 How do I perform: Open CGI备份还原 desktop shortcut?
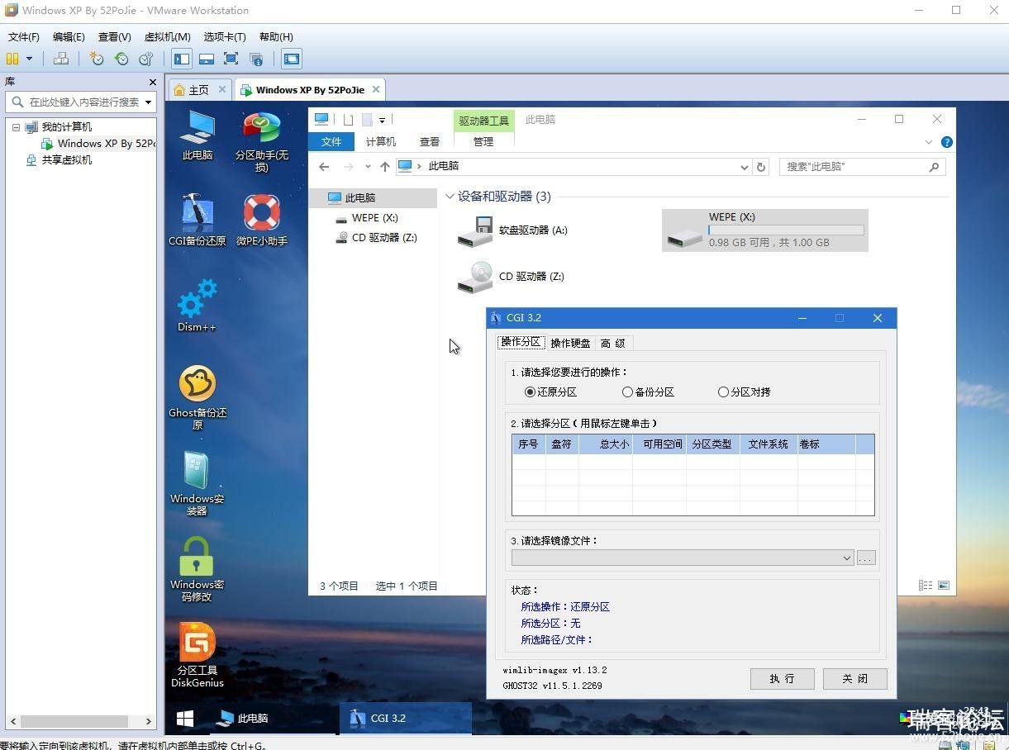tap(197, 221)
